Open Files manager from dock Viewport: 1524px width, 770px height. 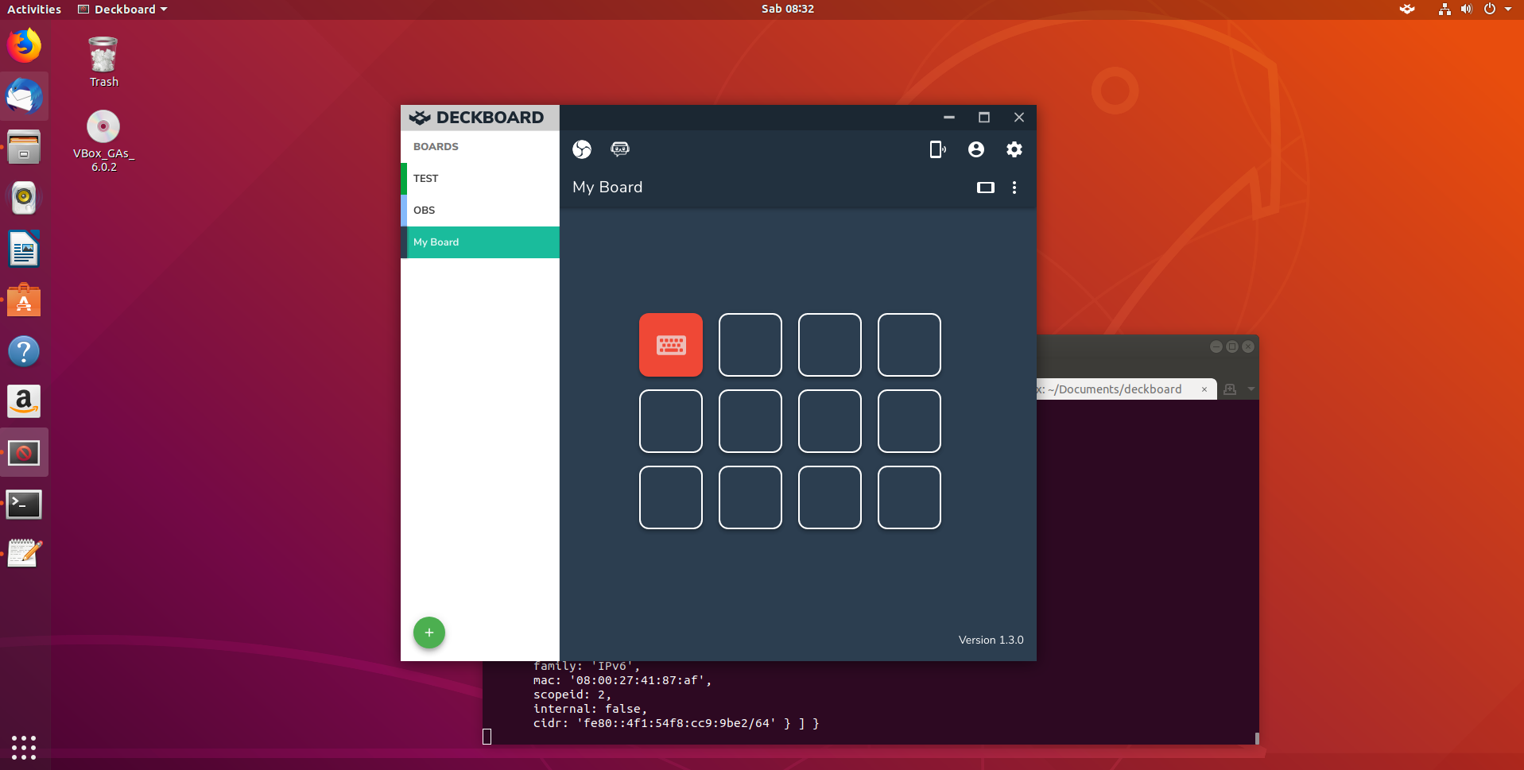point(25,147)
